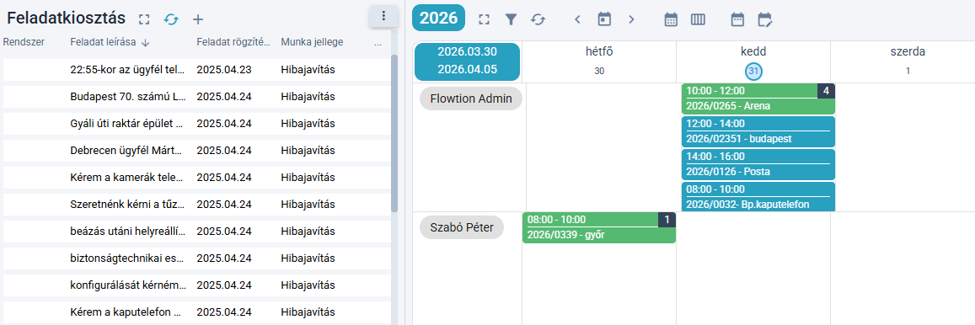Select the 2026/0265 - Arena event

point(758,99)
